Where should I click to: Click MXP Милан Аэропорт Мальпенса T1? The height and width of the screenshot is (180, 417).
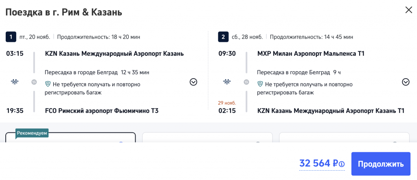pos(311,54)
